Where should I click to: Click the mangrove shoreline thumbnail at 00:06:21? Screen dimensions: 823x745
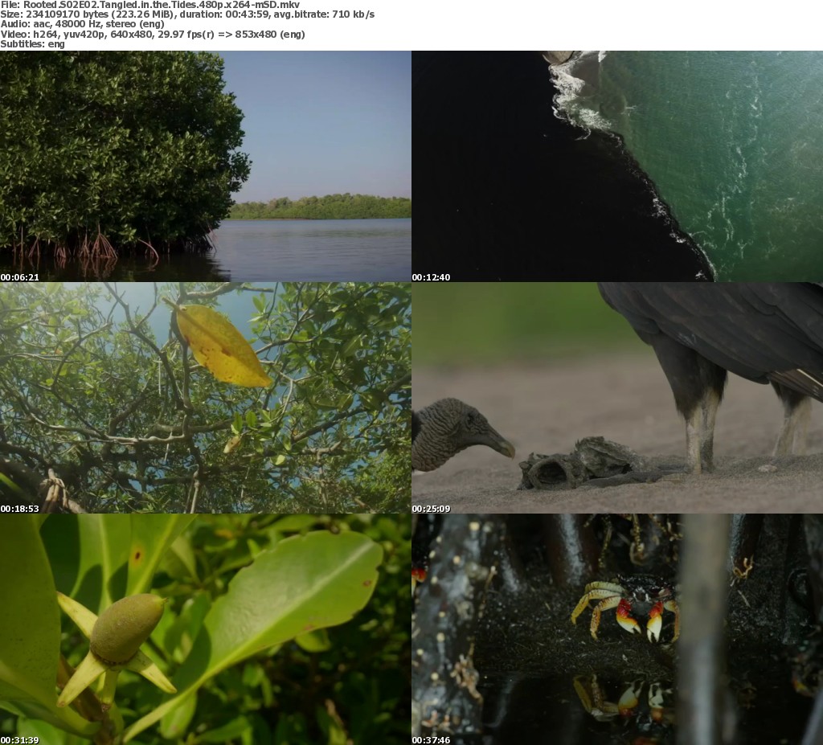coord(206,166)
